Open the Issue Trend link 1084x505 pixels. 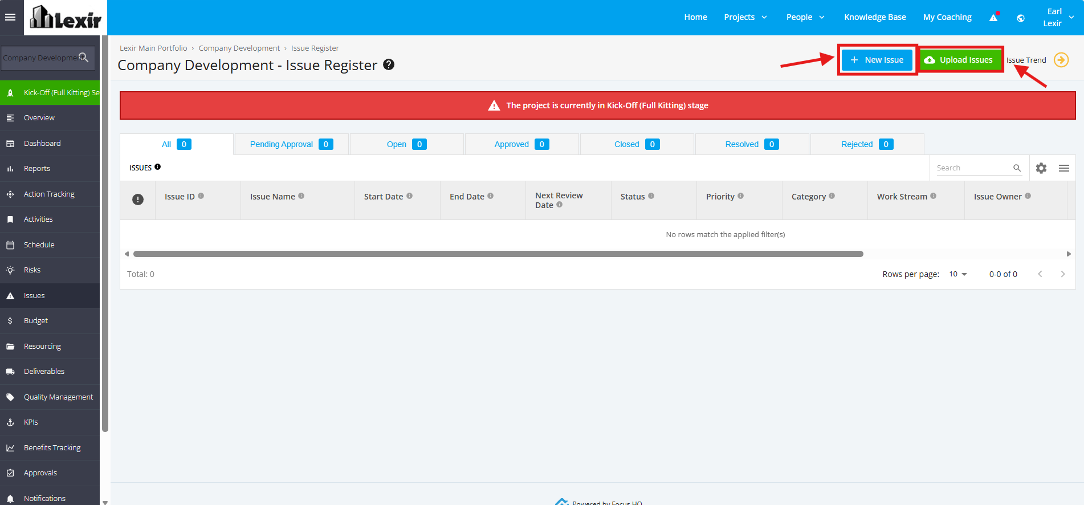click(x=1026, y=60)
